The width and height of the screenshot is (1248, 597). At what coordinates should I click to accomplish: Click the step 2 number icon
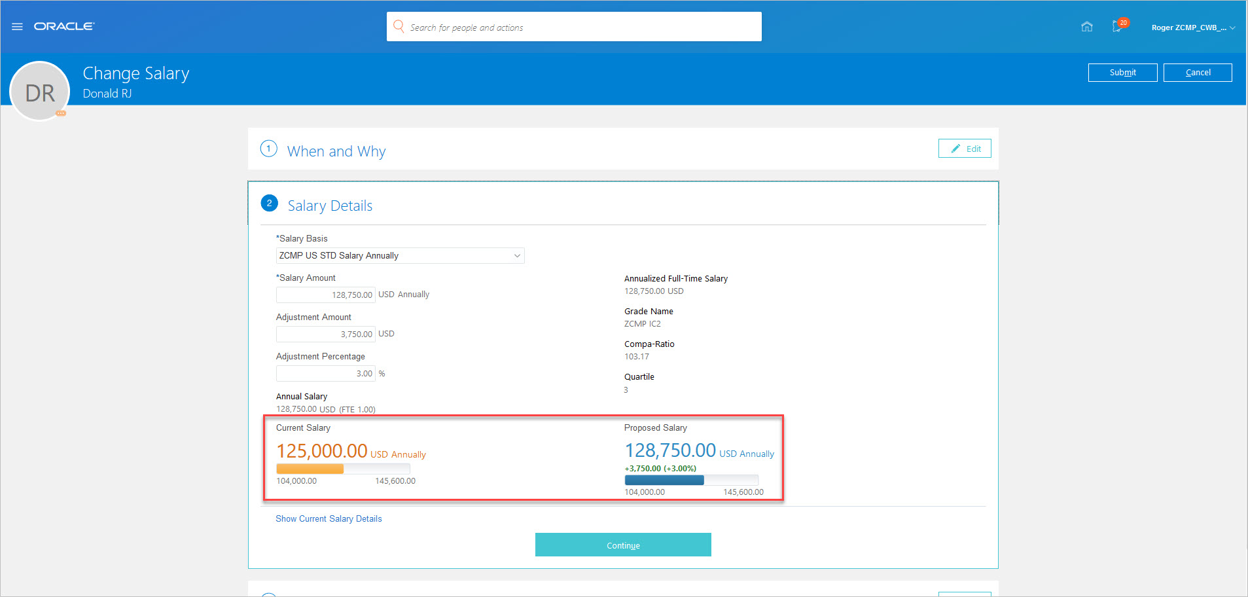[269, 203]
